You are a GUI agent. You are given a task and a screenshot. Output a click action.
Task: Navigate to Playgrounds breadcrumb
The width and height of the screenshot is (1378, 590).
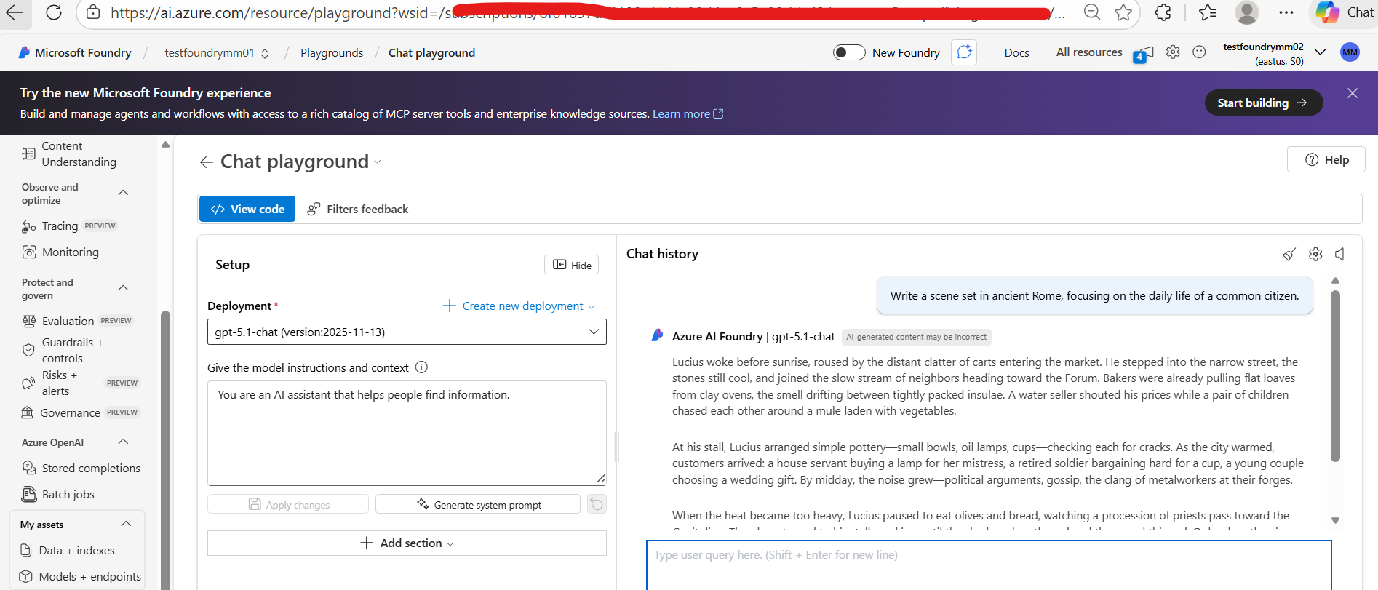coord(332,52)
